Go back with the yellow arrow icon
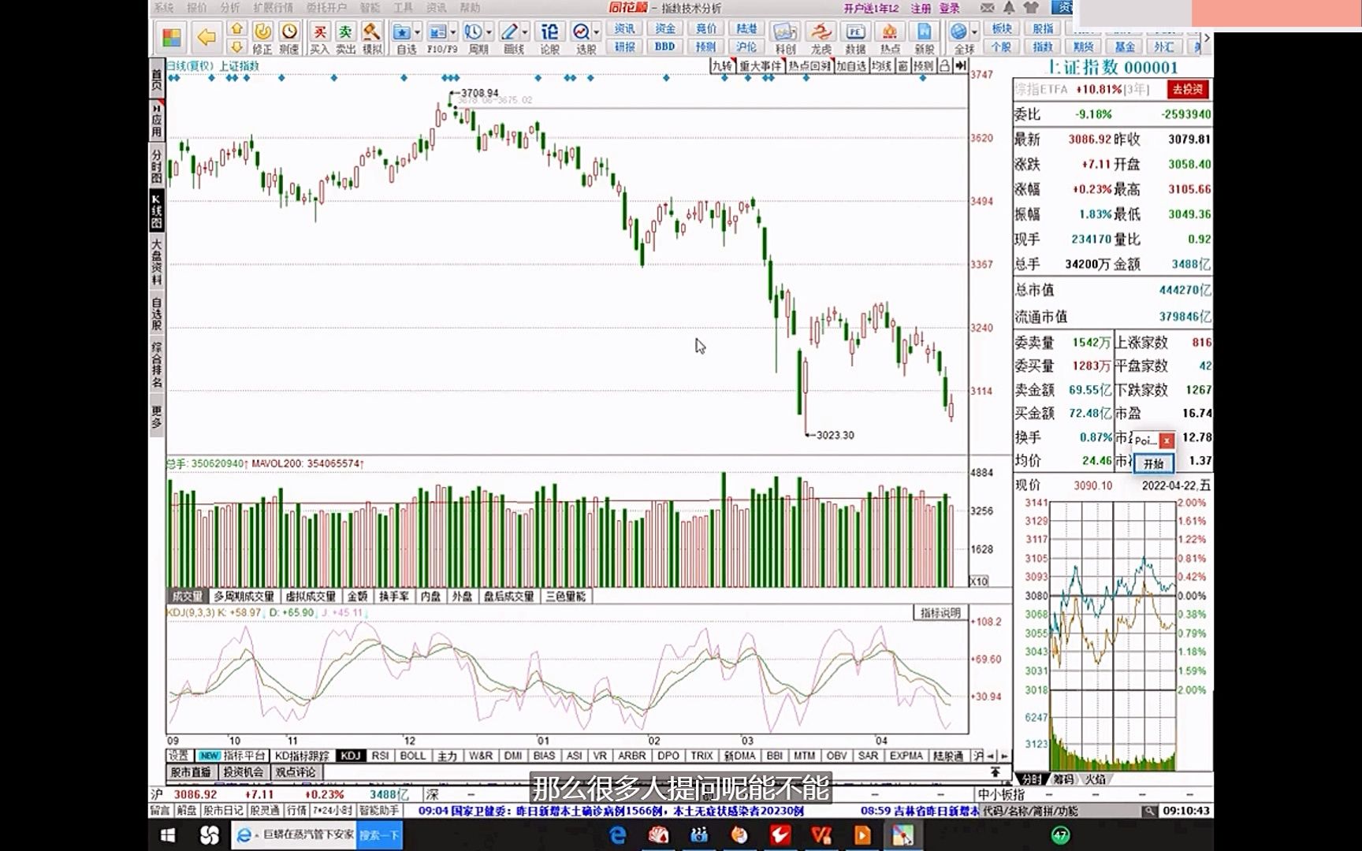 point(206,37)
